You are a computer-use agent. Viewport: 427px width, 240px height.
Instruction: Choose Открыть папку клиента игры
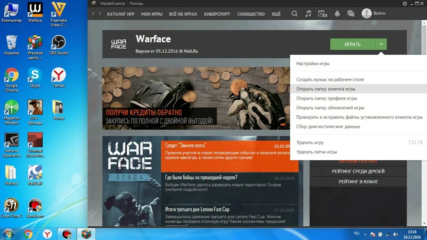[359, 89]
